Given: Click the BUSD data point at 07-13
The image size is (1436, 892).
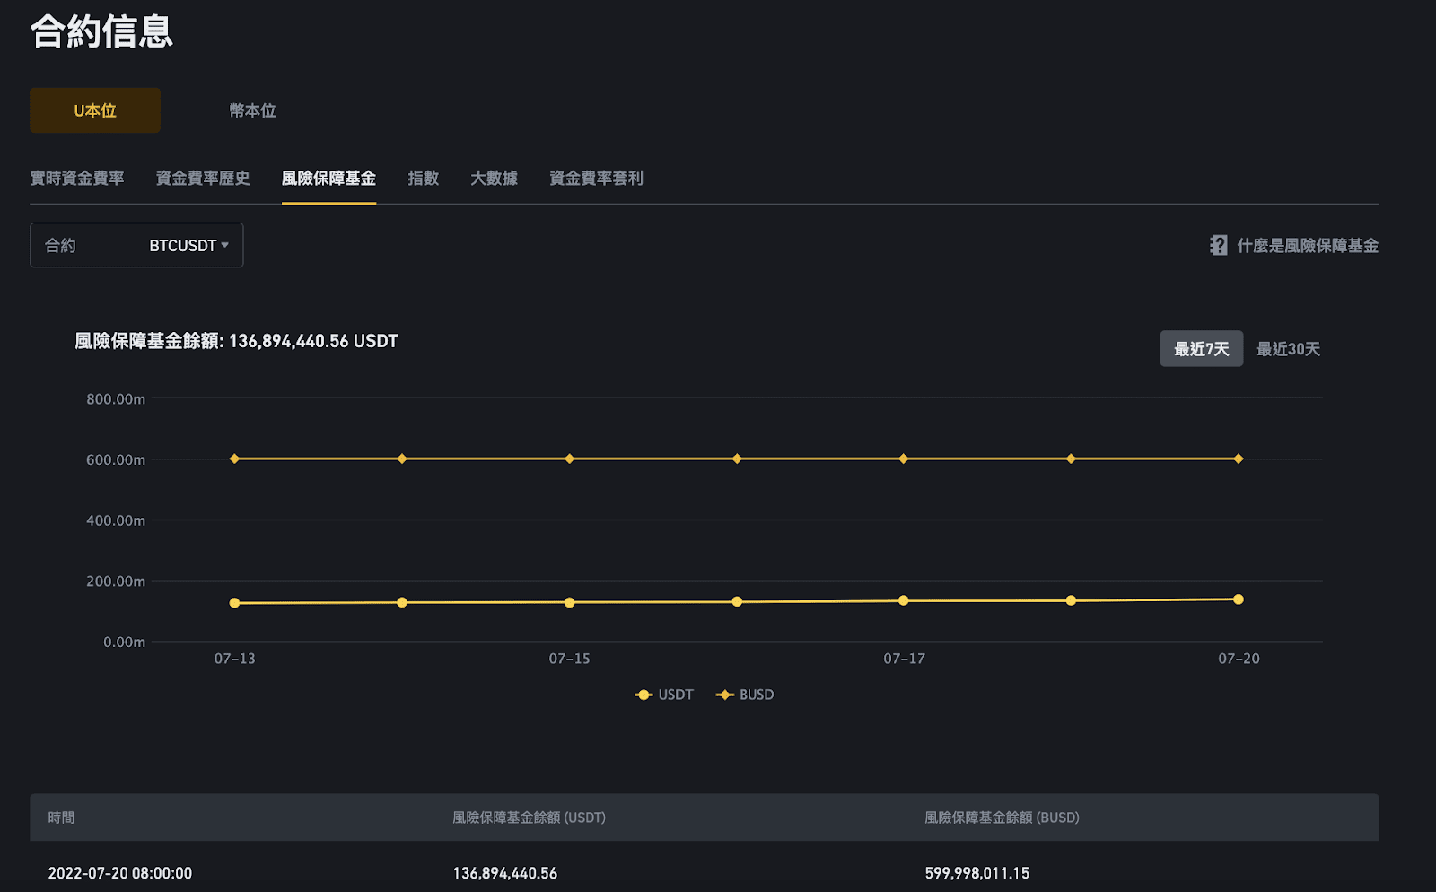Looking at the screenshot, I should [x=234, y=459].
